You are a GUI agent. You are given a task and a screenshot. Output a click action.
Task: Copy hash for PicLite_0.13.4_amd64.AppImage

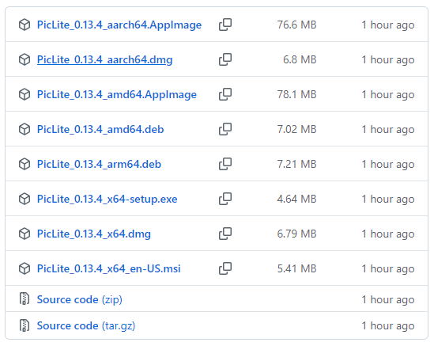click(x=225, y=94)
